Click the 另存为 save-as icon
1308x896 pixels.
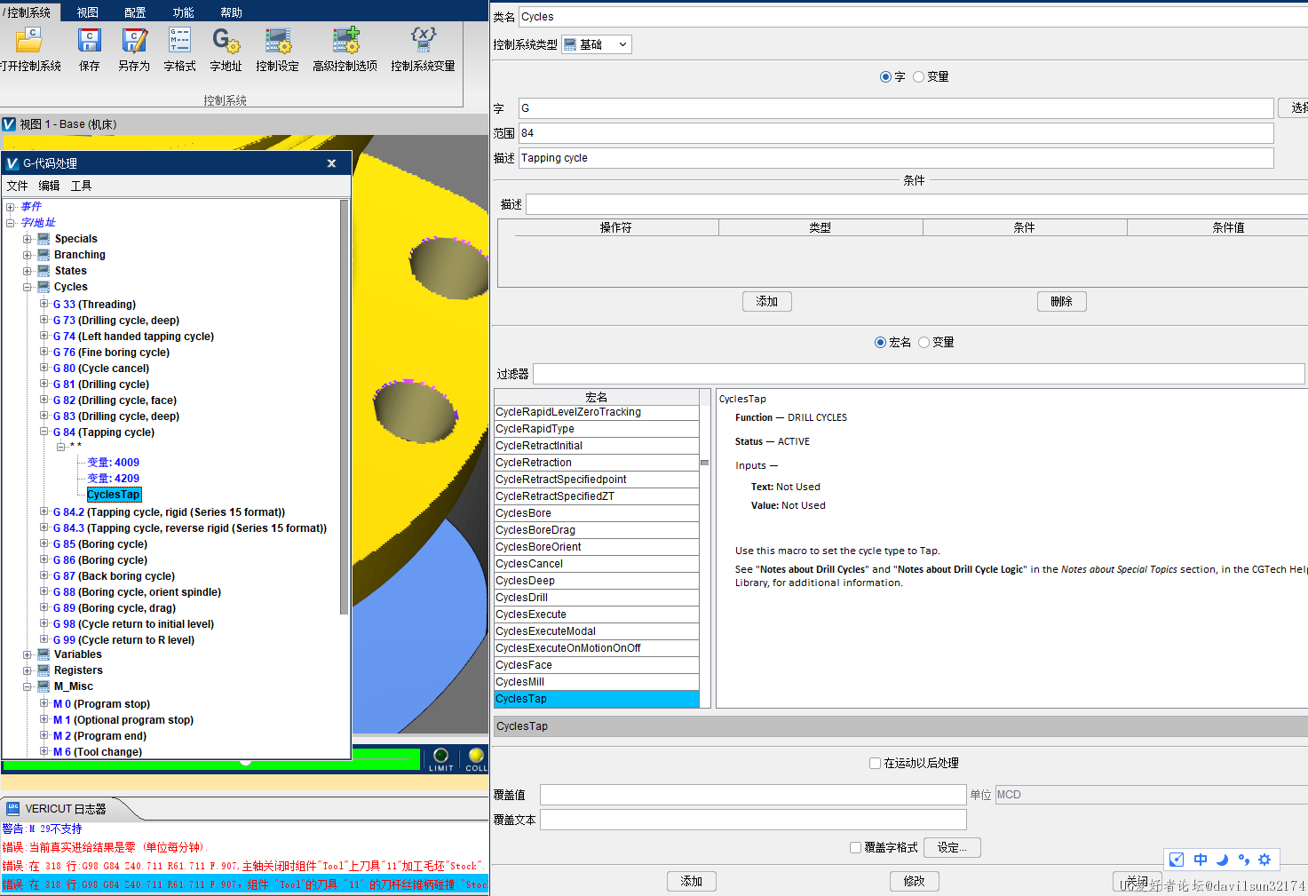pyautogui.click(x=135, y=40)
